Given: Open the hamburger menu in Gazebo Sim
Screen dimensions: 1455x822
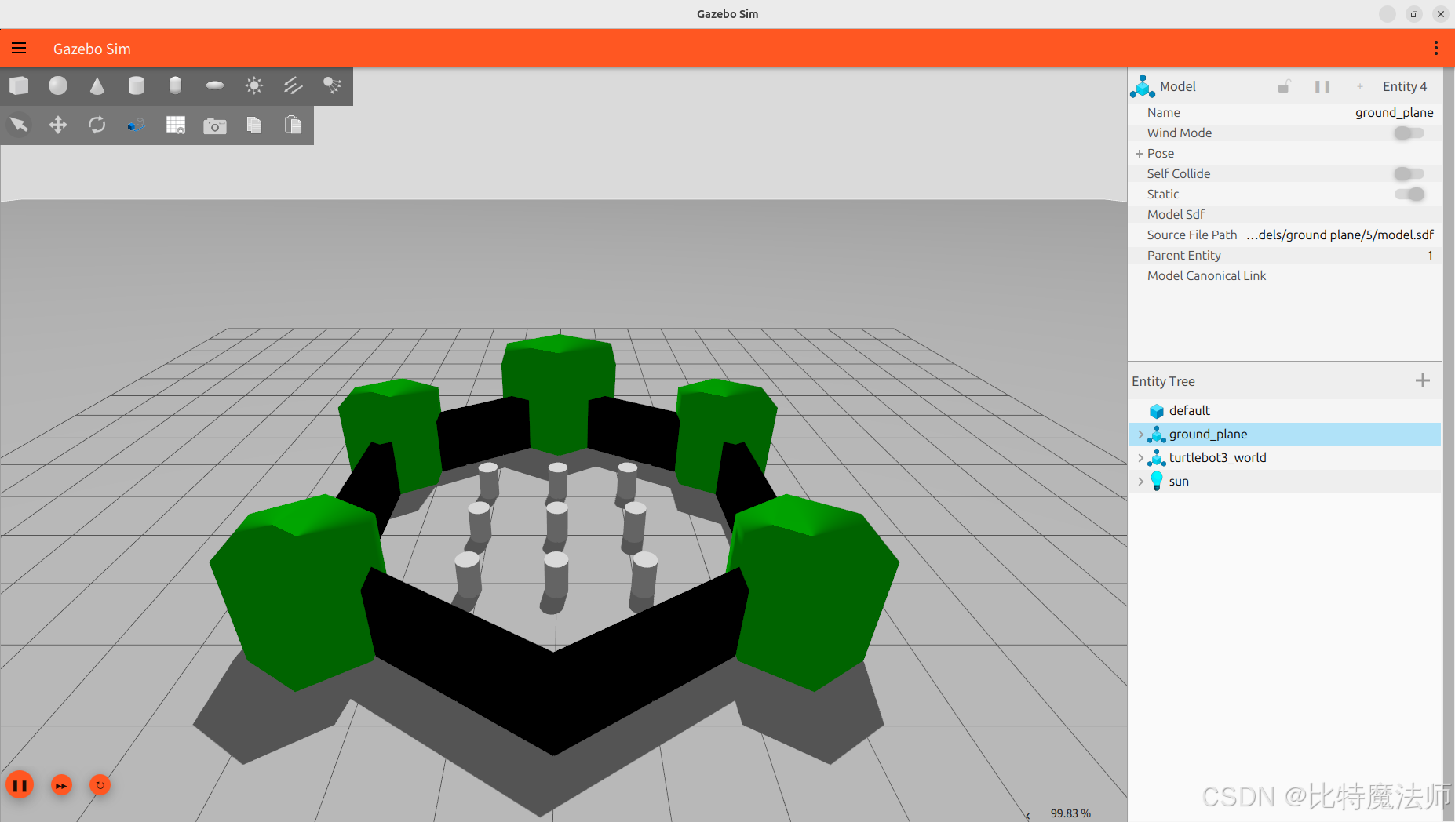Looking at the screenshot, I should pyautogui.click(x=19, y=49).
